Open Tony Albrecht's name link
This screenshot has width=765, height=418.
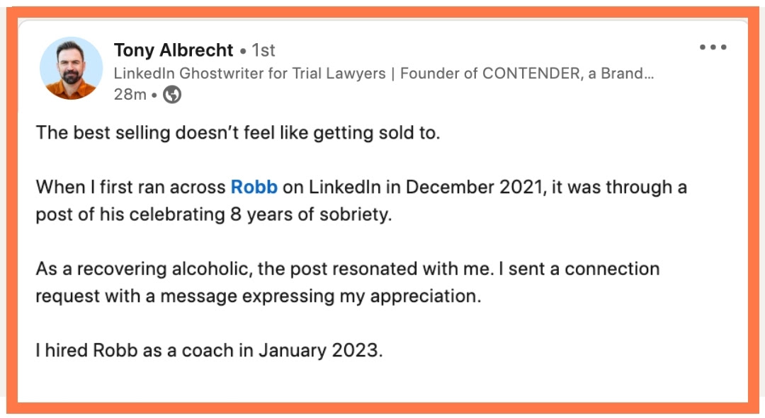pos(174,50)
